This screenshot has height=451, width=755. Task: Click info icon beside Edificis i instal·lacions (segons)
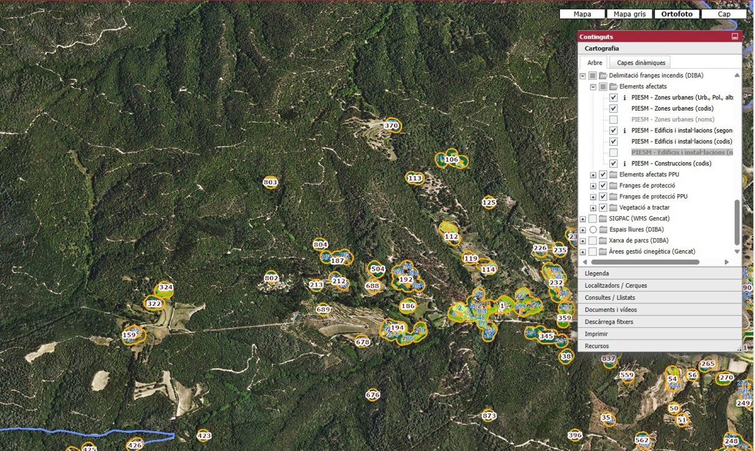click(x=624, y=130)
